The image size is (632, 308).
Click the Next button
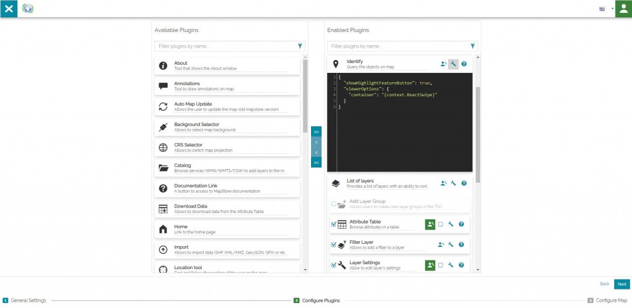(x=622, y=284)
